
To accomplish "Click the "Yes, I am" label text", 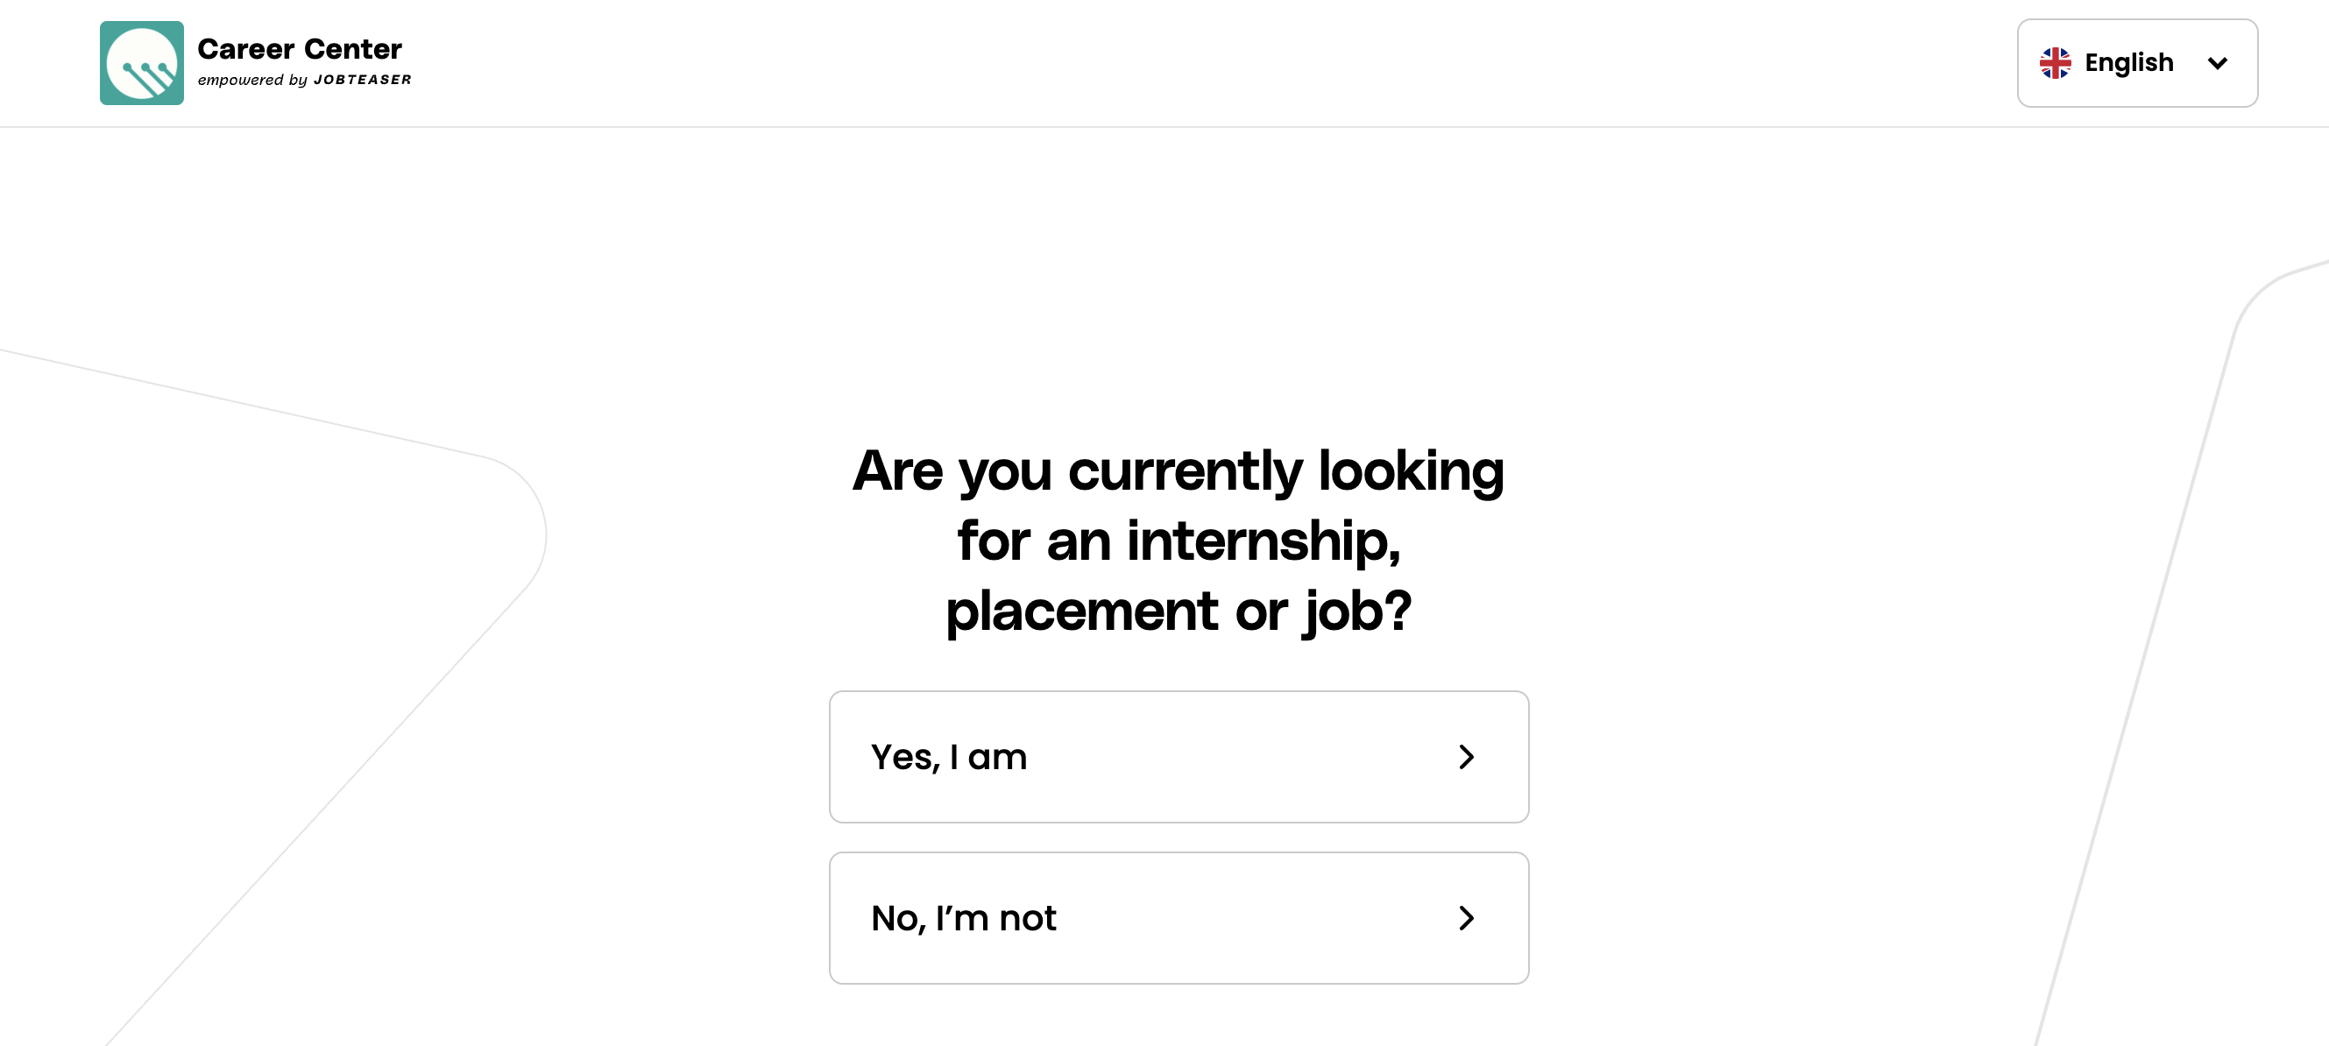I will pyautogui.click(x=948, y=758).
